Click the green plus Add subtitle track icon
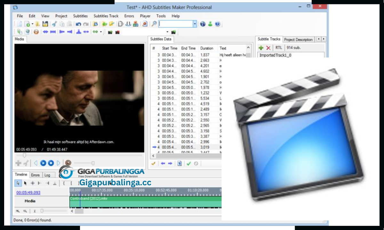 coord(261,48)
